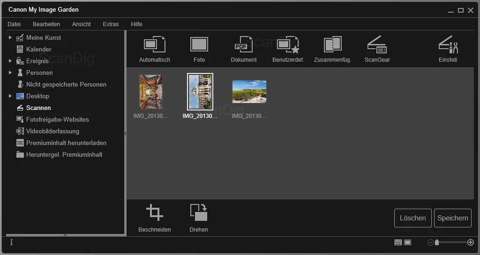Click the Speichern button
Viewport: 480px width, 255px height.
coord(453,218)
